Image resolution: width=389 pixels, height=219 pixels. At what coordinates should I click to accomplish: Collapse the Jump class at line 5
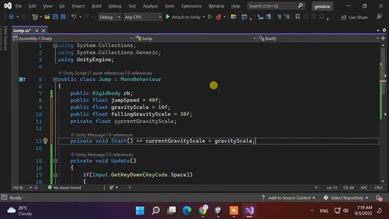(55, 80)
